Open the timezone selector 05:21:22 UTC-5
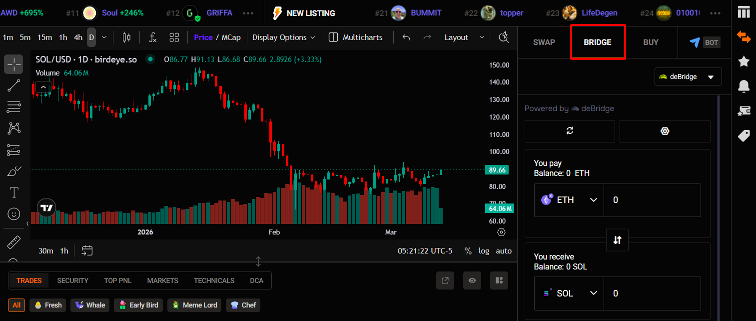Viewport: 756px width, 321px height. (425, 251)
